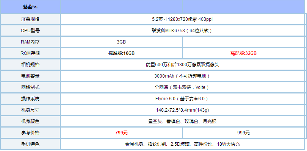Select the CPU型号 row label
307x151 pixels.
pos(30,31)
